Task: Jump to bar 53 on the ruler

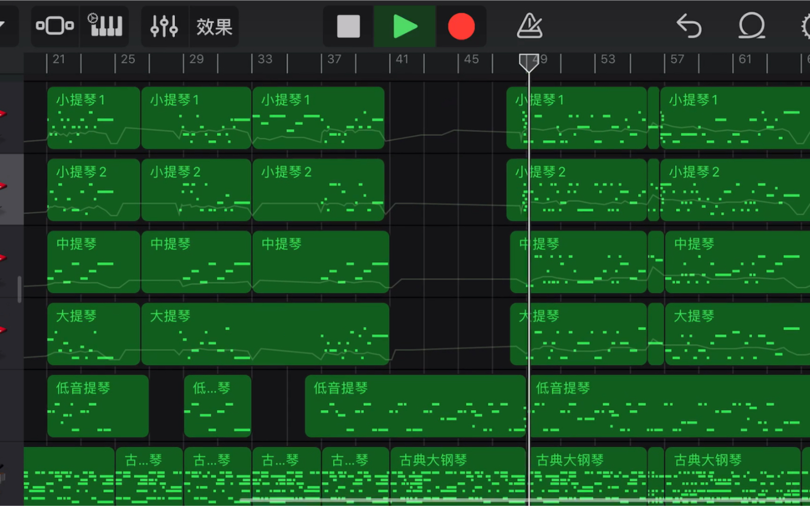Action: (608, 59)
